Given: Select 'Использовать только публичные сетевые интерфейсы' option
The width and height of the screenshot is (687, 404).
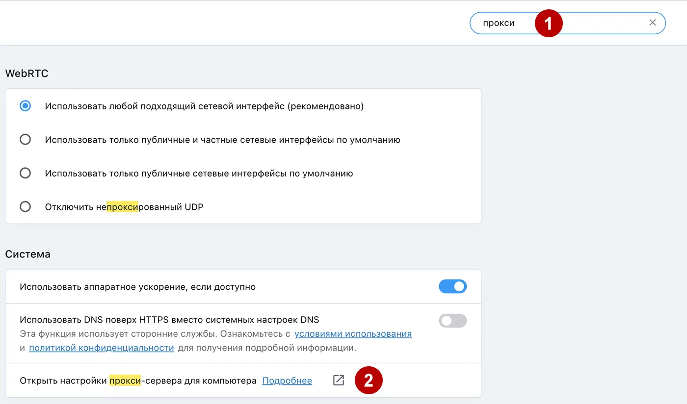Looking at the screenshot, I should [25, 173].
